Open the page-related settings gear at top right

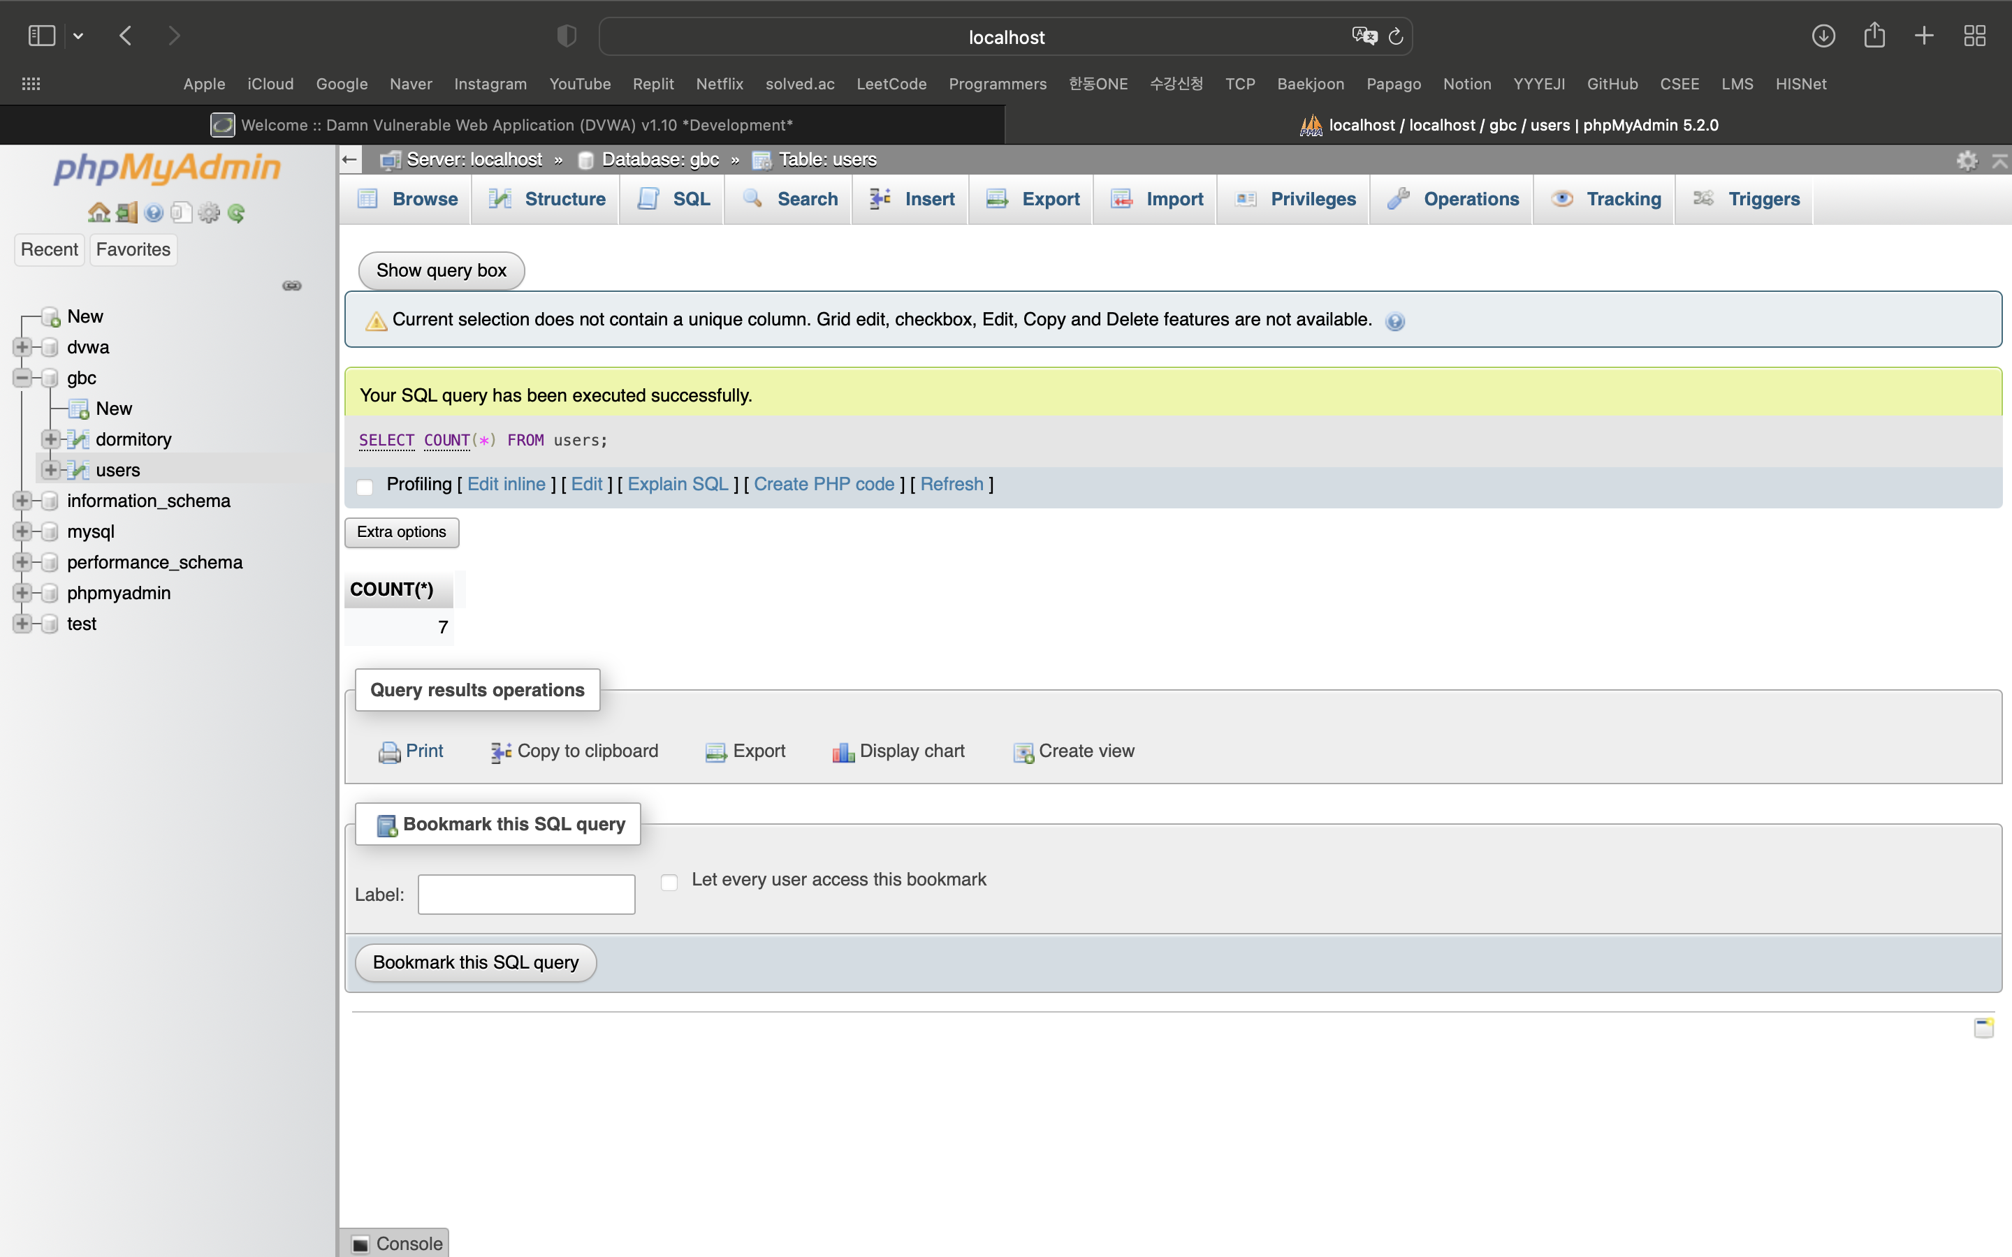[x=1967, y=160]
